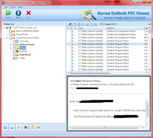153x138 pixels.
Task: Click the red checkmark icon in the list toolbar
Action: [x=78, y=24]
